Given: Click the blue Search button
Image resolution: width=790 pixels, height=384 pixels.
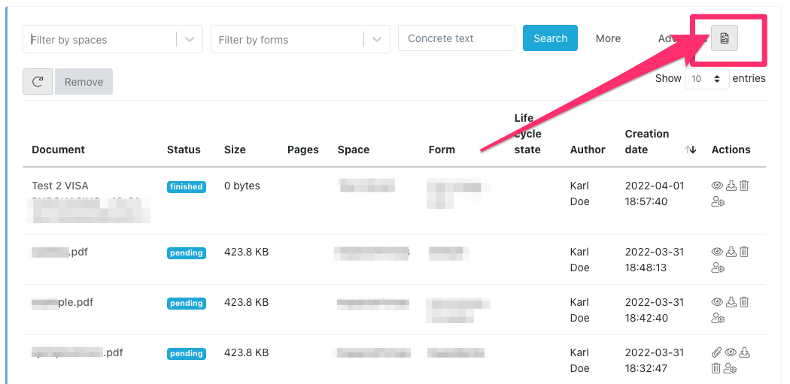Looking at the screenshot, I should (550, 38).
